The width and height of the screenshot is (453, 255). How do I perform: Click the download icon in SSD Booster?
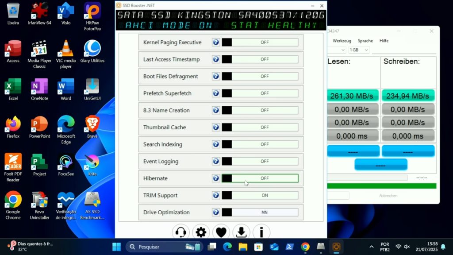[241, 231]
